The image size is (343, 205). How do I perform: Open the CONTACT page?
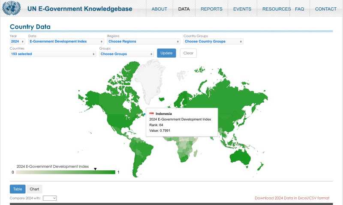tap(326, 9)
